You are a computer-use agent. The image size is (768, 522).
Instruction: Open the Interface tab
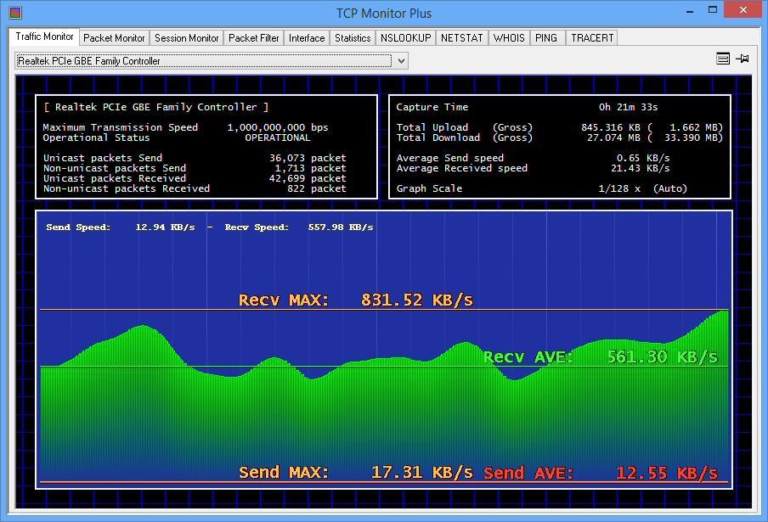[x=307, y=37]
